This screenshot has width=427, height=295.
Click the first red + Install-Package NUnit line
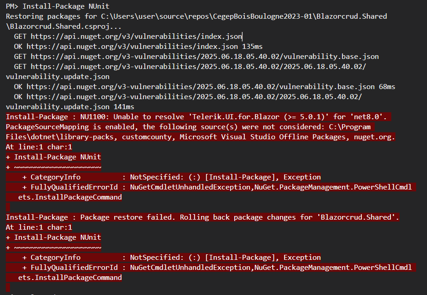[53, 157]
